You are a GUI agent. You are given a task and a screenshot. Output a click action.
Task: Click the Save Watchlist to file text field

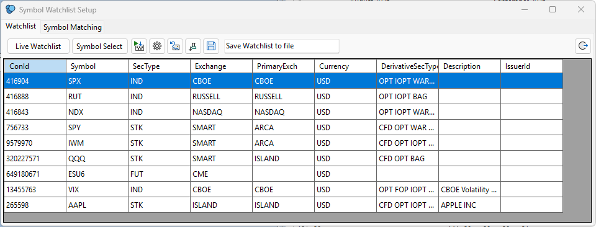[x=282, y=47]
